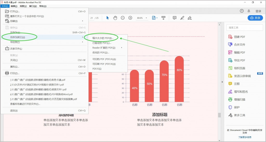266x142 pixels.
Task: Select the arrow selection tool
Action: pyautogui.click(x=108, y=18)
